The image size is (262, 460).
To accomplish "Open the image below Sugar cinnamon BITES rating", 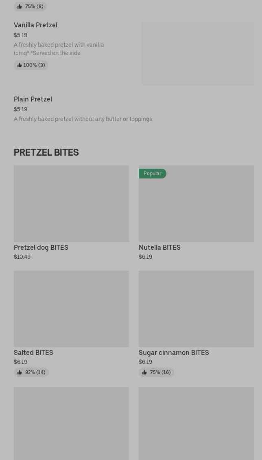I will coord(196,424).
